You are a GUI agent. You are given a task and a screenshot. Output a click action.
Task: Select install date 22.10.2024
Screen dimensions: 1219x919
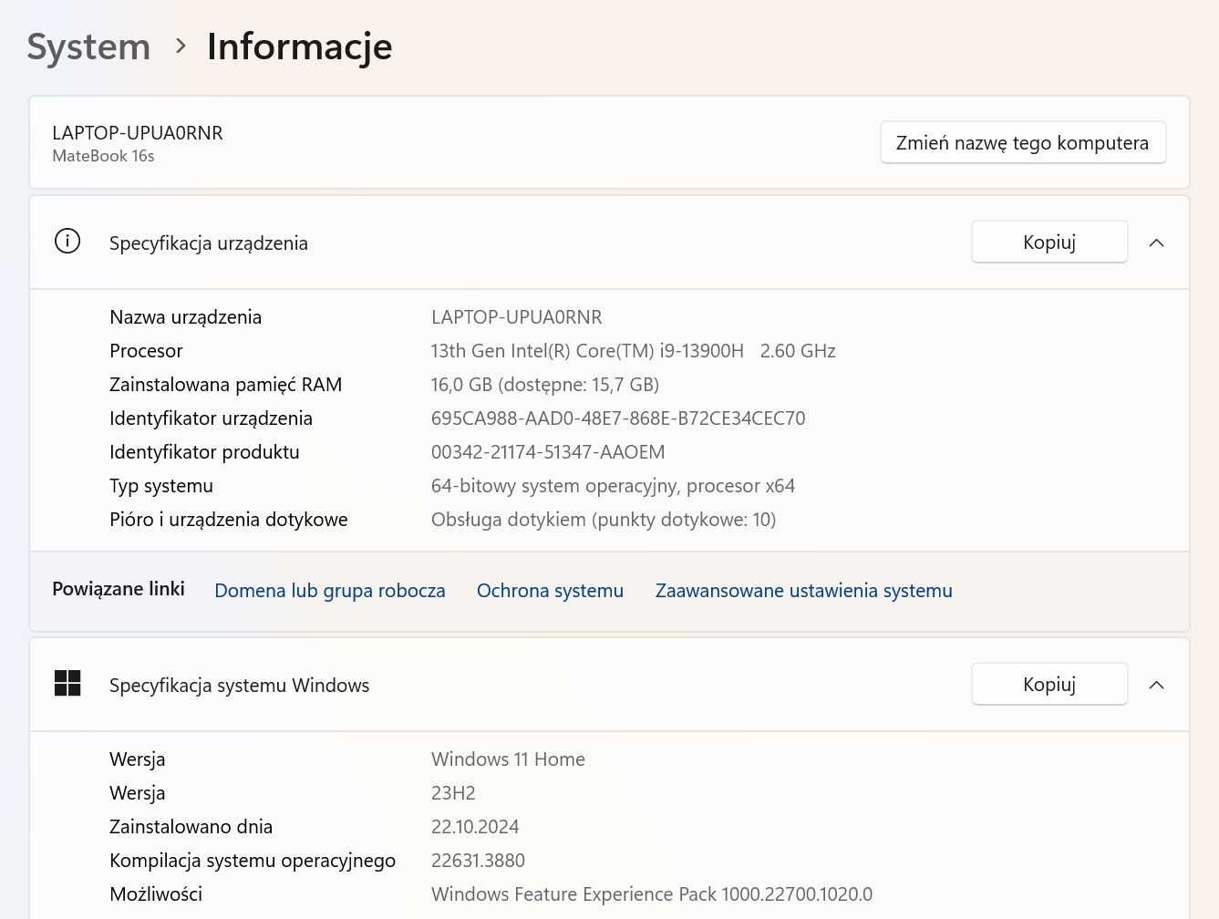(x=475, y=827)
